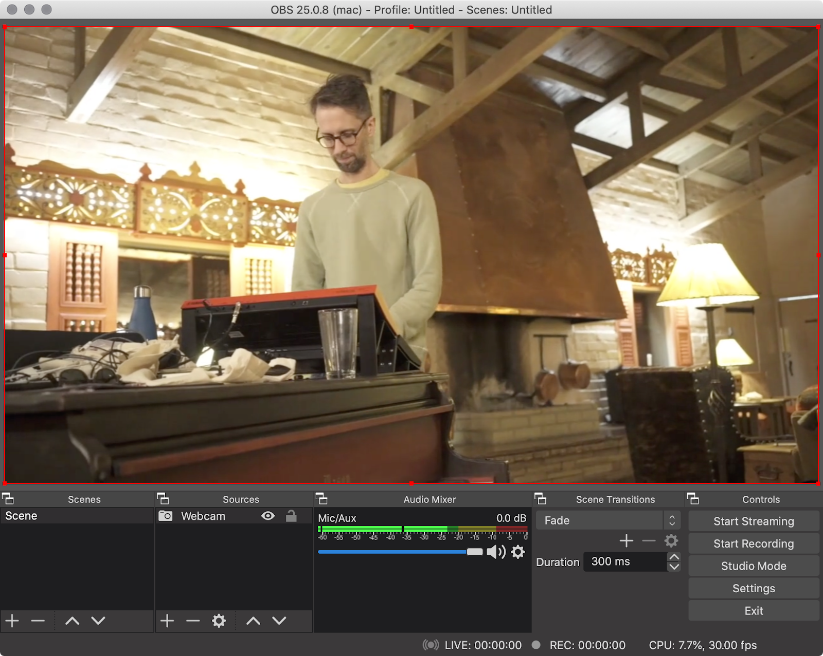Open the Fade transition dropdown
The image size is (823, 656).
click(609, 520)
